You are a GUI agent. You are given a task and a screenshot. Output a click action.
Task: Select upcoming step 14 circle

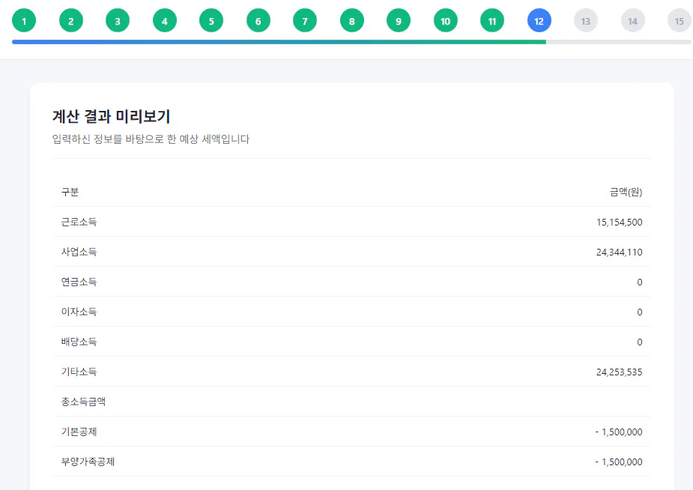pyautogui.click(x=632, y=21)
